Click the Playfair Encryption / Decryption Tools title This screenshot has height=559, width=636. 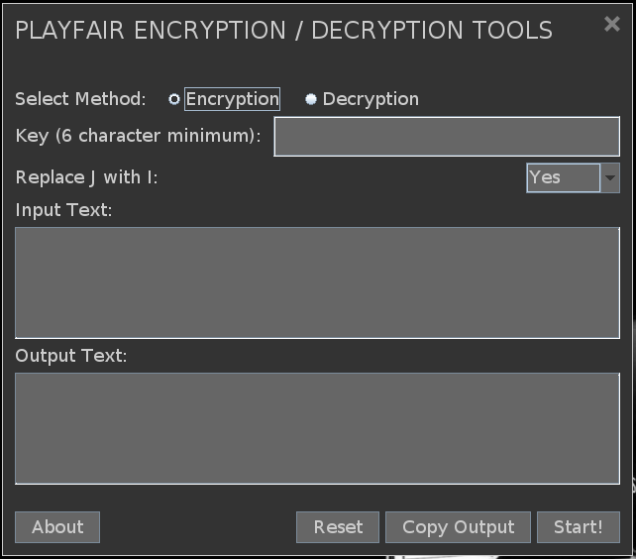pyautogui.click(x=284, y=30)
